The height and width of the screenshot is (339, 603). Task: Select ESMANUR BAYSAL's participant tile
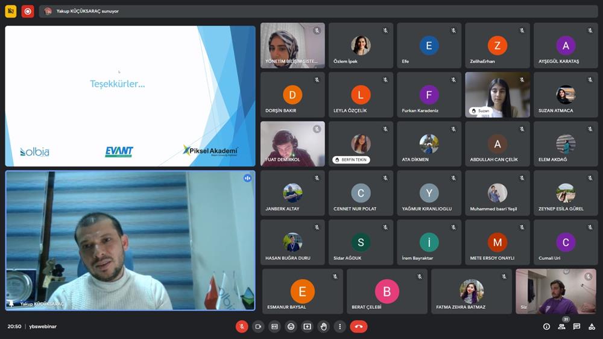[x=302, y=291]
